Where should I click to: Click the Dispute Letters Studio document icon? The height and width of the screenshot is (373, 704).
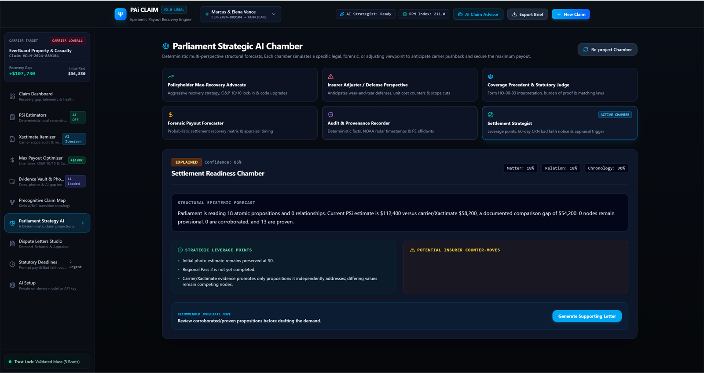[12, 244]
